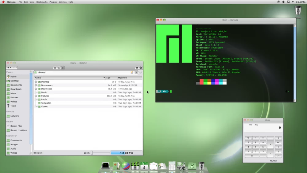Expand the Desktop folder tree node

tap(36, 82)
